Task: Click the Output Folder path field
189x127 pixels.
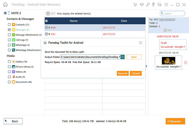Action: (x=90, y=57)
